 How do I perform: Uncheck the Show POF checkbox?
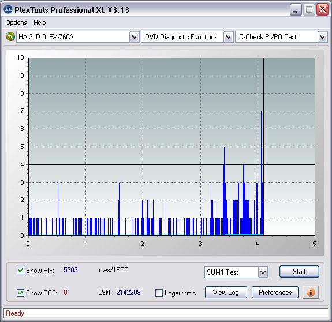point(20,293)
